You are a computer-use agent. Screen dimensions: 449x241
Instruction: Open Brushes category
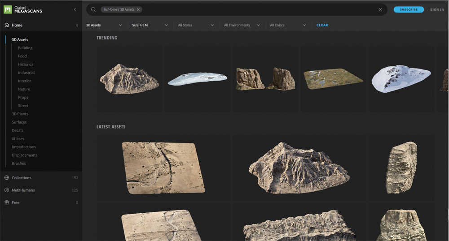pos(19,164)
